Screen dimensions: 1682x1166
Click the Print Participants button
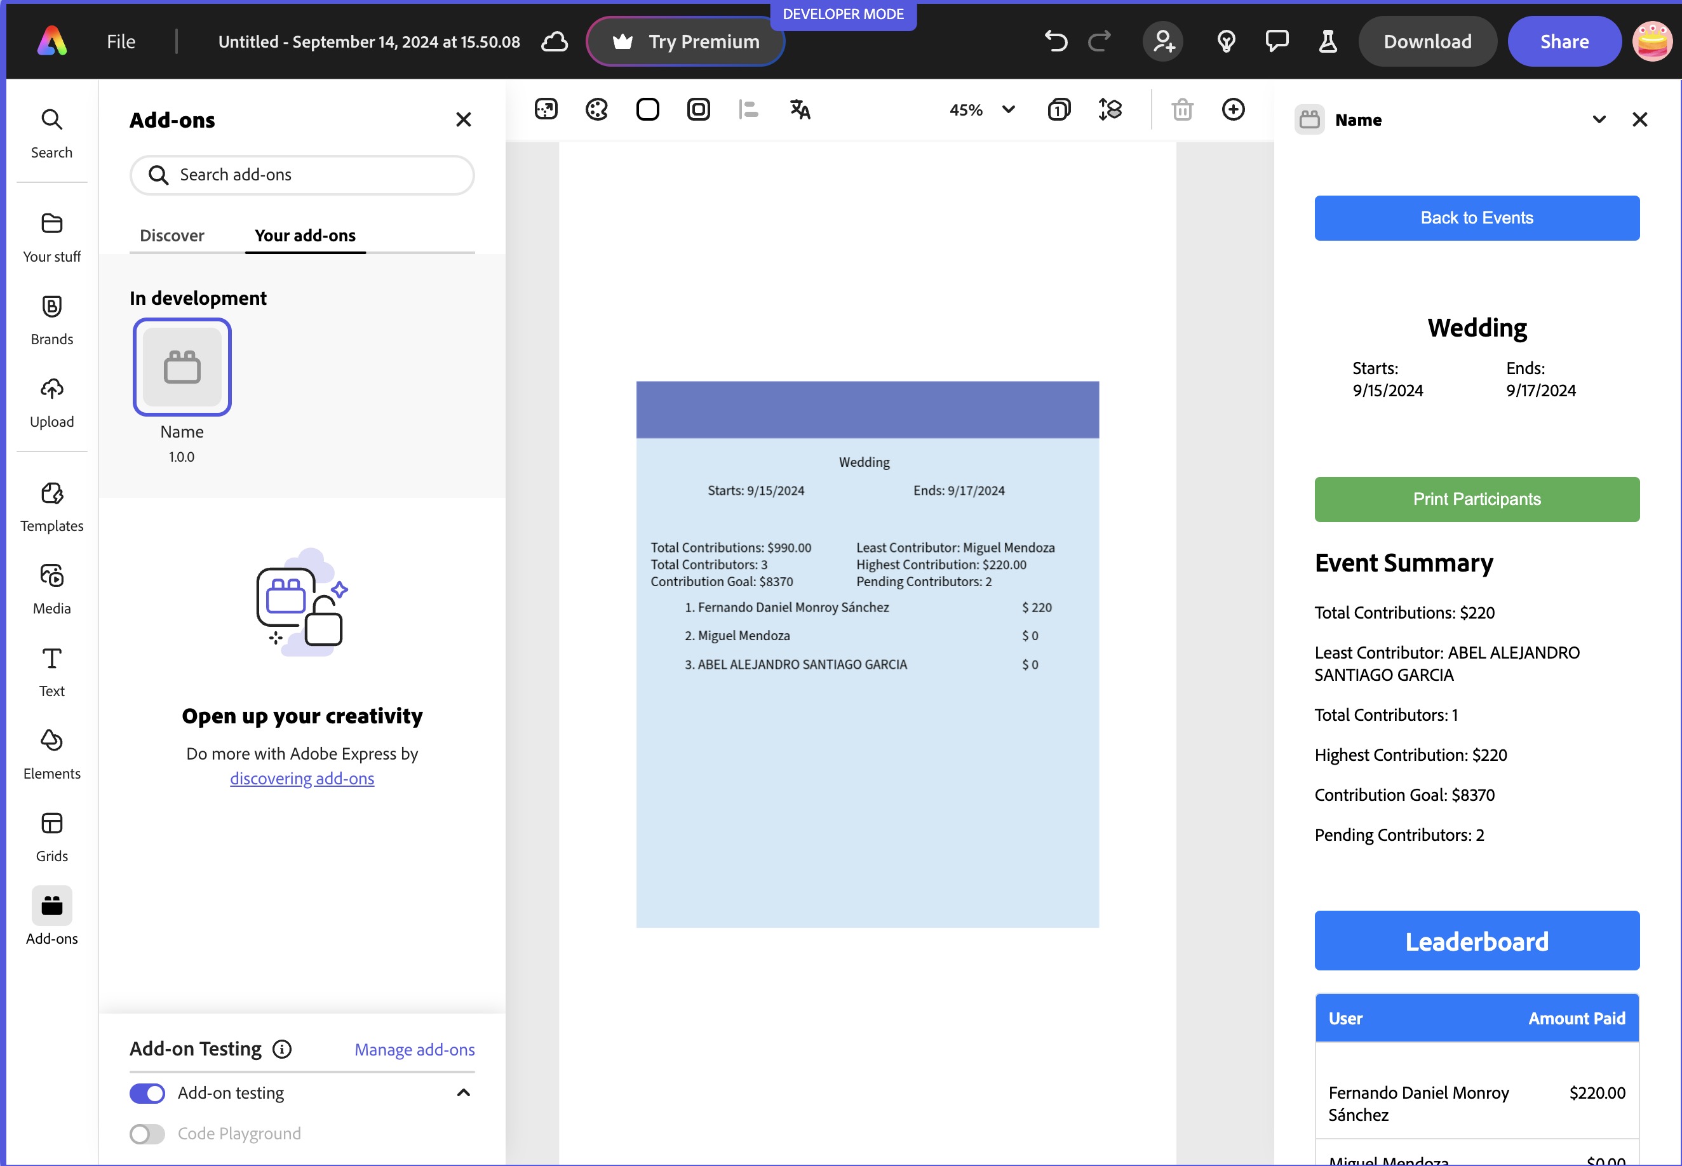pyautogui.click(x=1476, y=499)
